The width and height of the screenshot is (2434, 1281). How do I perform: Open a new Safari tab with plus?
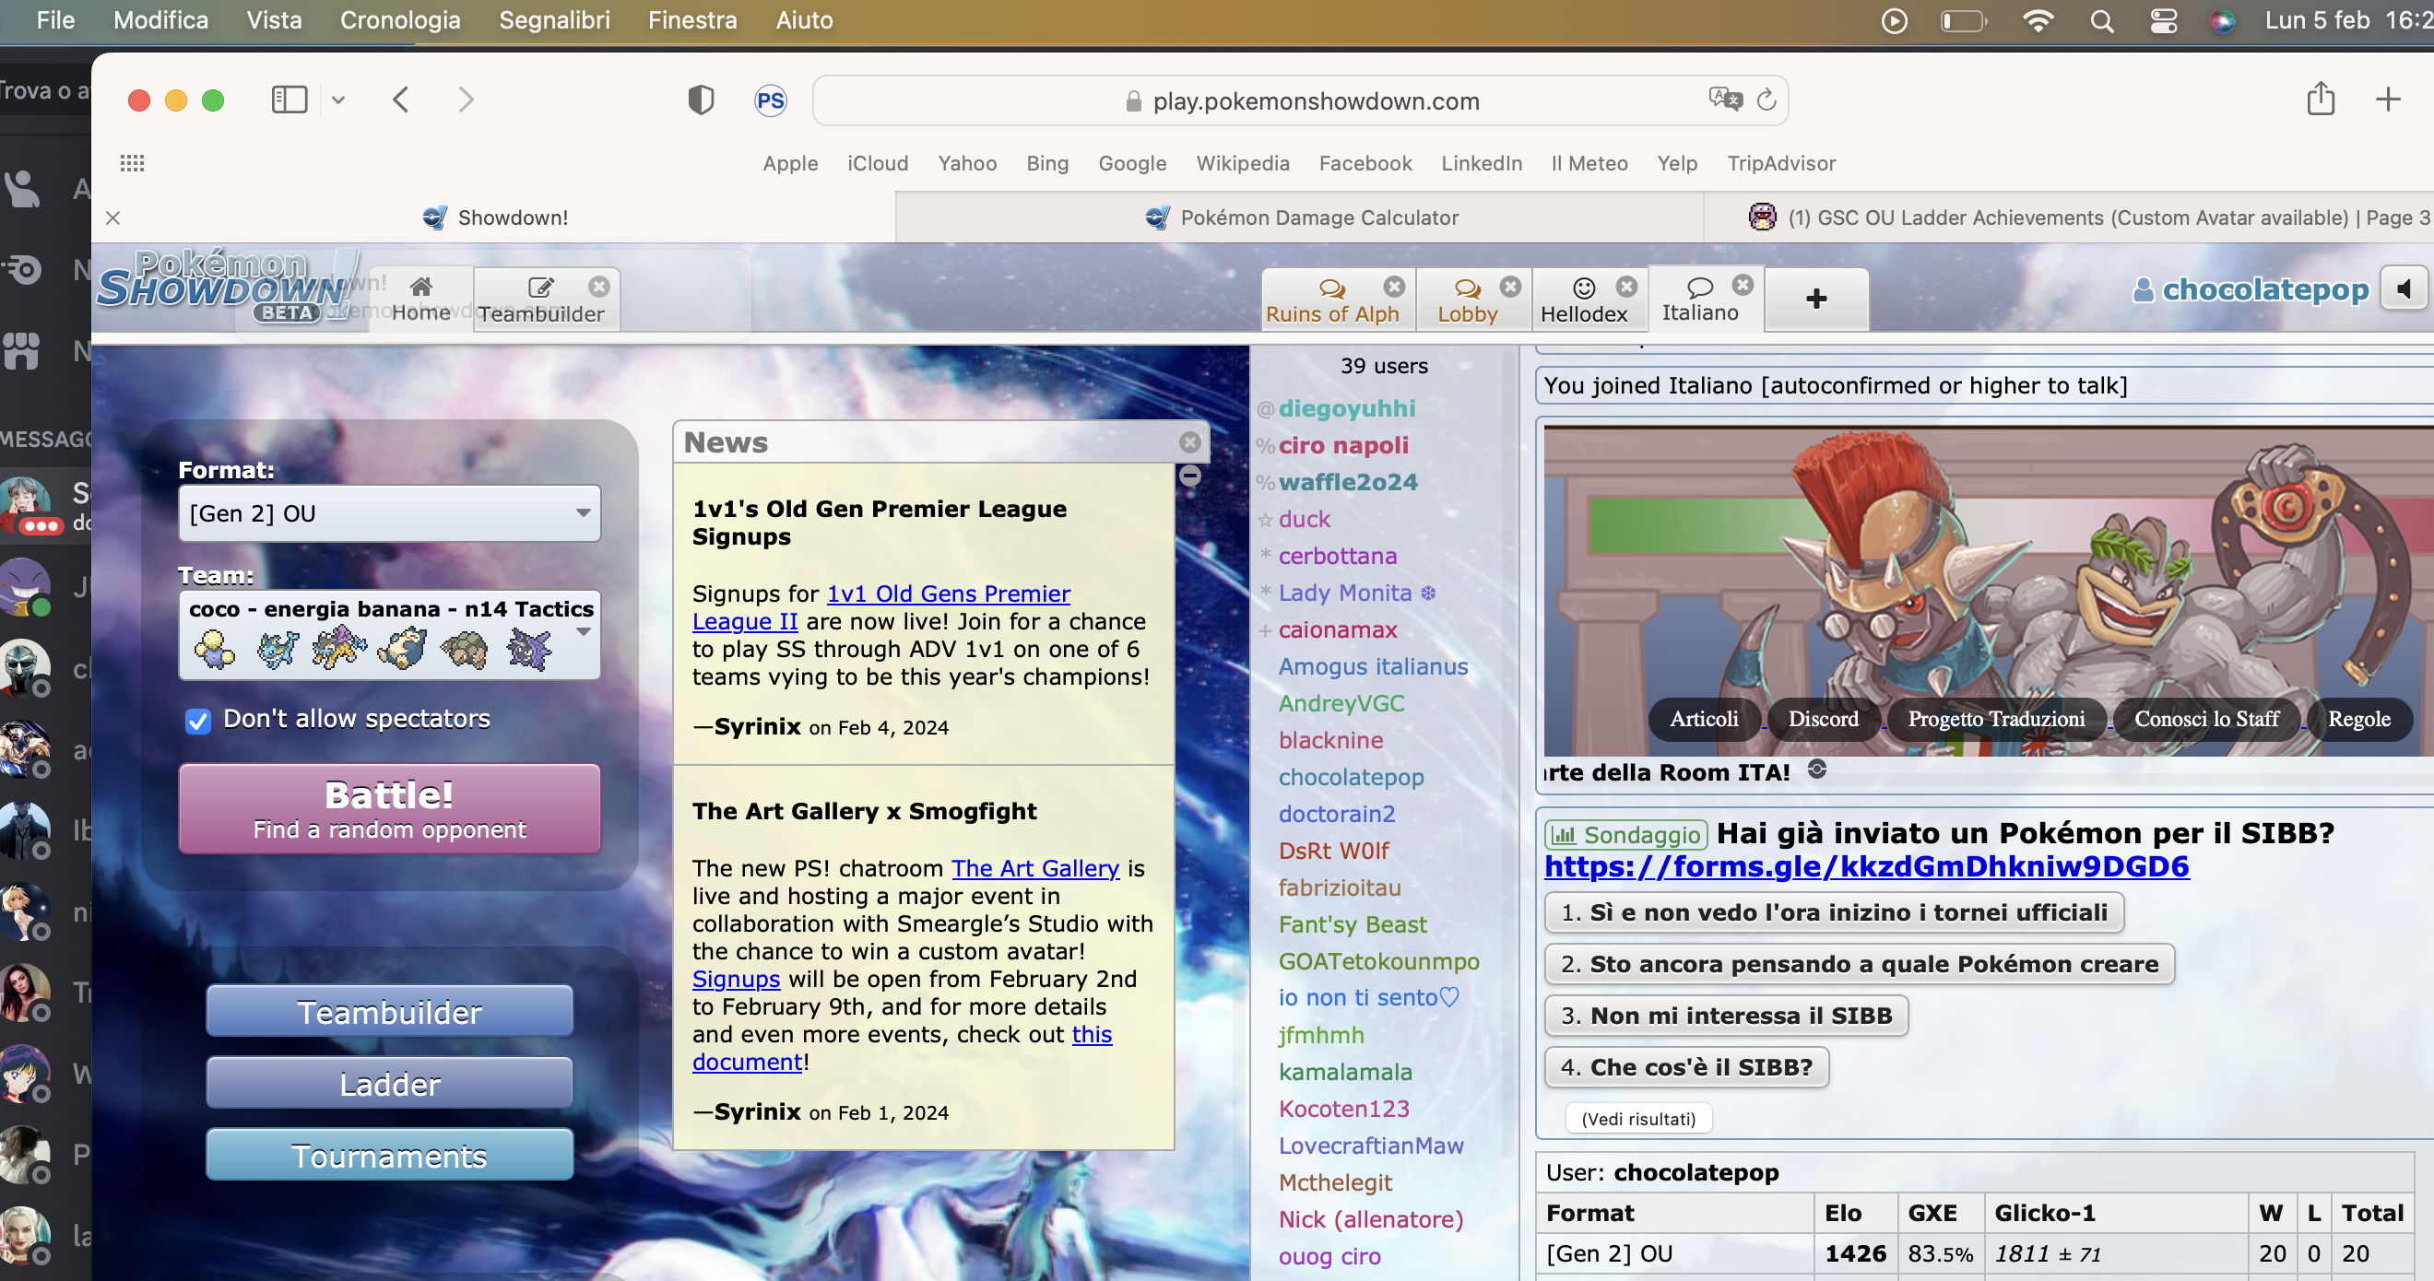(2388, 99)
